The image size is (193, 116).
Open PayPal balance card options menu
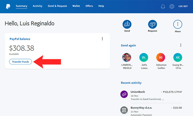pos(102,39)
